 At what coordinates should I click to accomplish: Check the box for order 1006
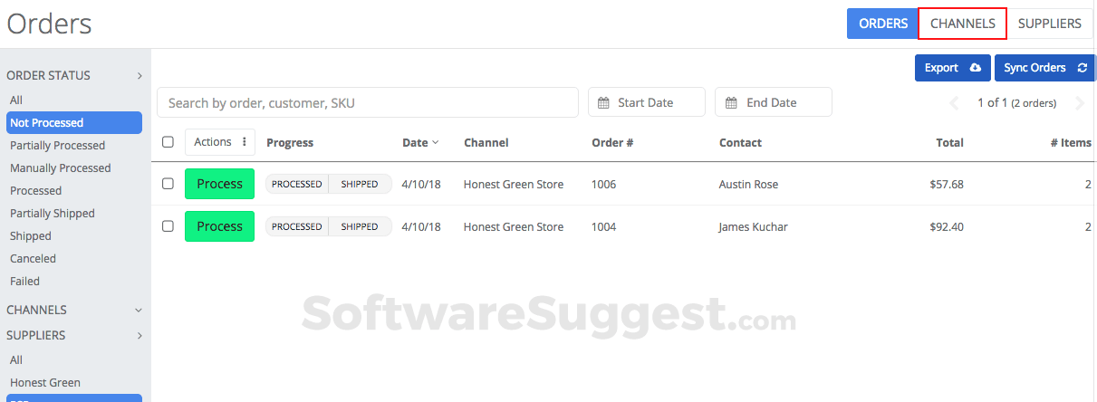click(x=168, y=184)
